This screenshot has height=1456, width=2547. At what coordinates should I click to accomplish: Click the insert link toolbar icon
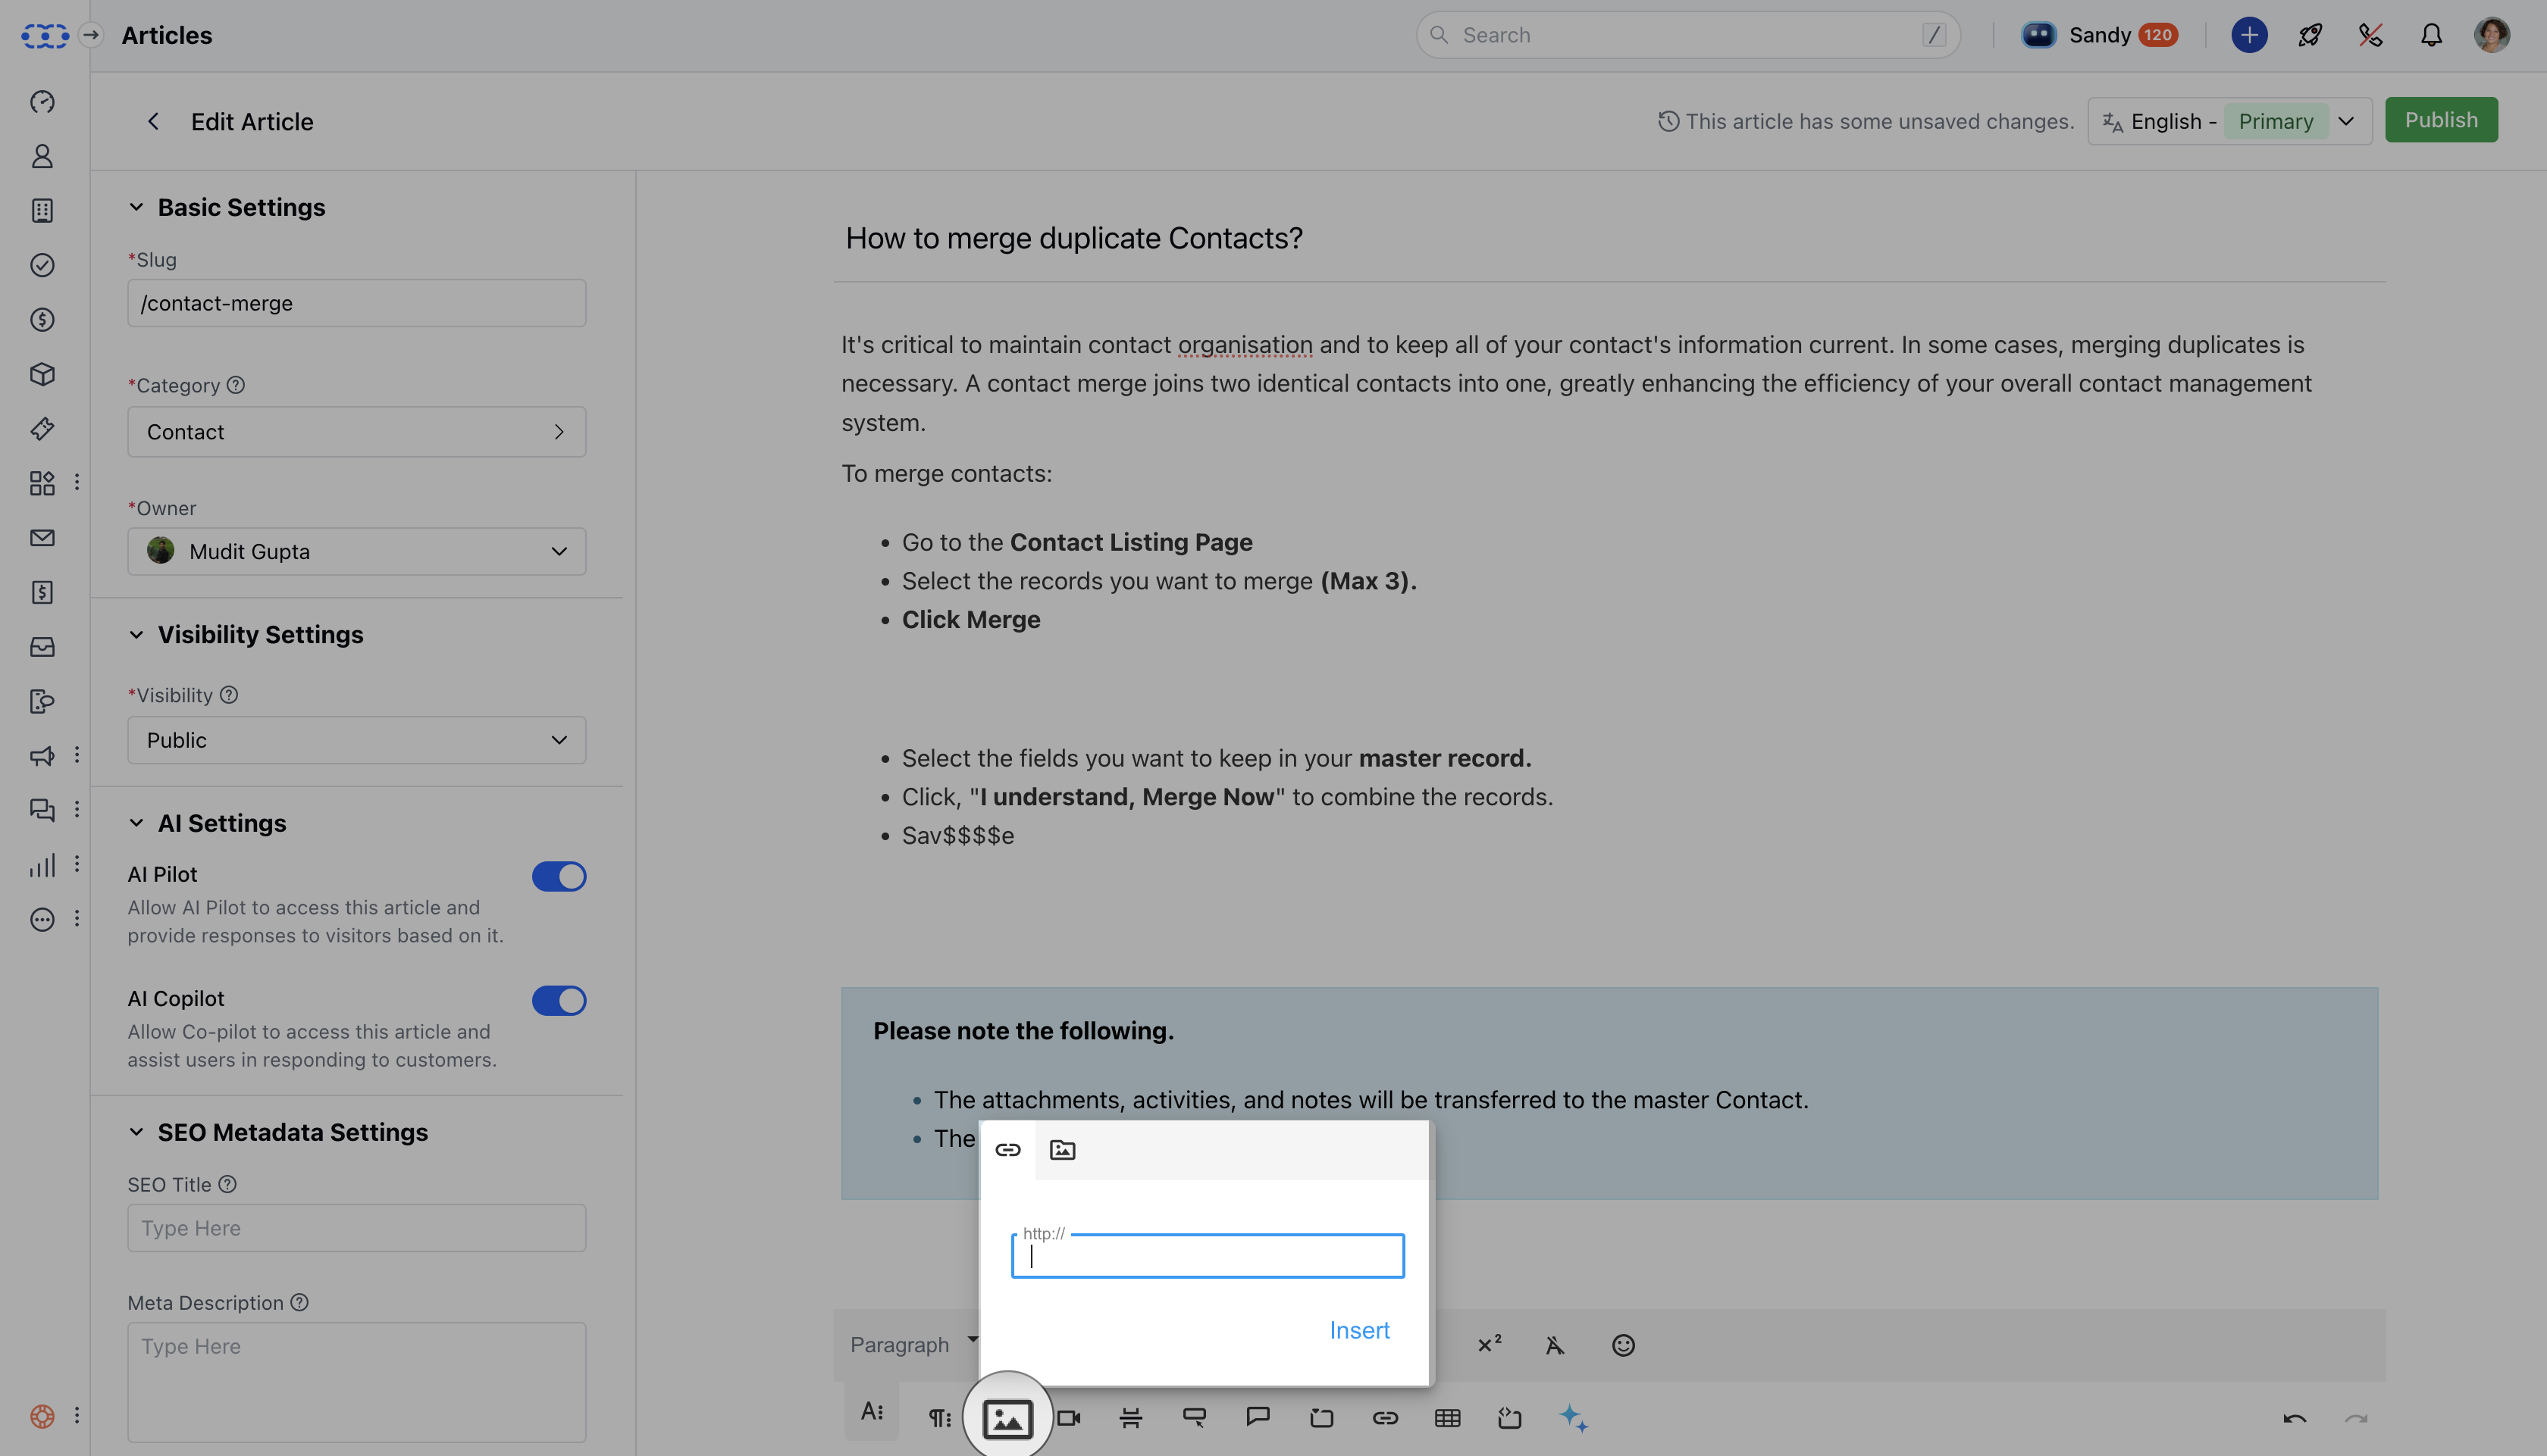pos(1384,1417)
